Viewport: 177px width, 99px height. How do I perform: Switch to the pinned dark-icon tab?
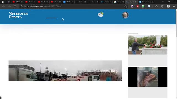coord(9,2)
